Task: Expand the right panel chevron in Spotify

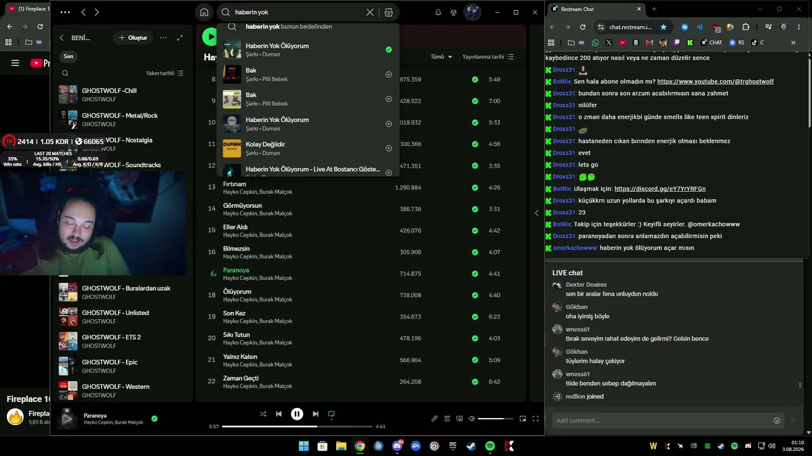Action: click(x=537, y=213)
